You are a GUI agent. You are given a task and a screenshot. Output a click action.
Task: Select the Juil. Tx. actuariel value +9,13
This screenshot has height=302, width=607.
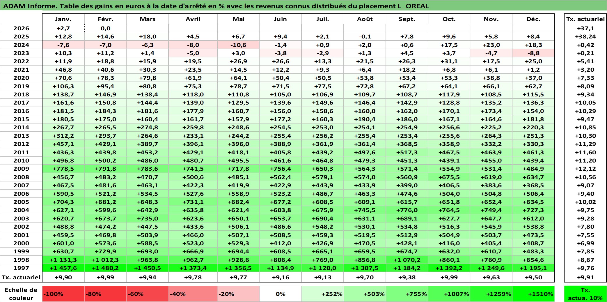323,277
